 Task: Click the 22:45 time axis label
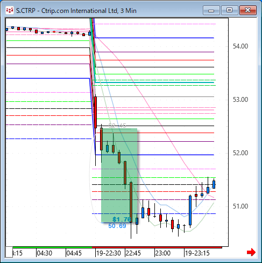coord(133,253)
